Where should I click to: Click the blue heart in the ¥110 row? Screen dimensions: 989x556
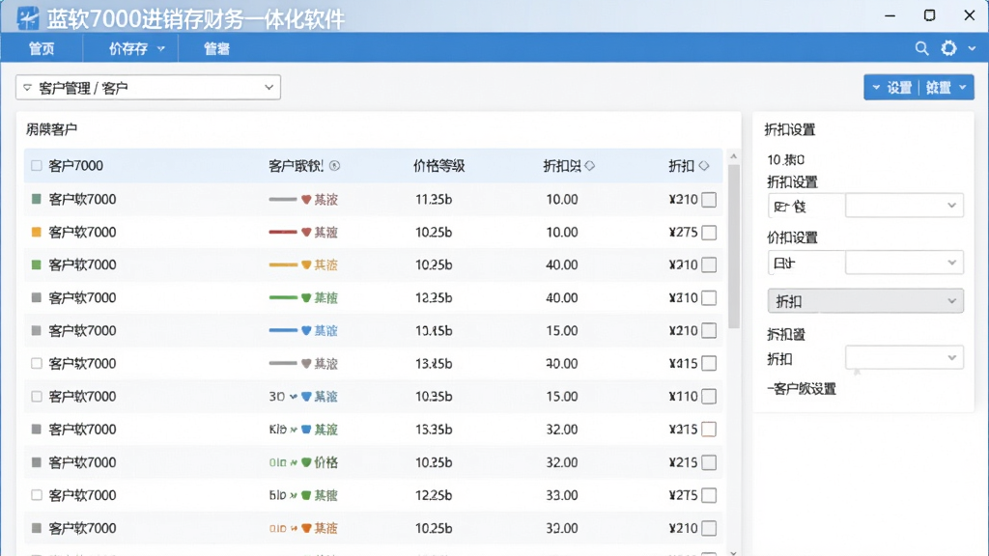click(x=306, y=397)
